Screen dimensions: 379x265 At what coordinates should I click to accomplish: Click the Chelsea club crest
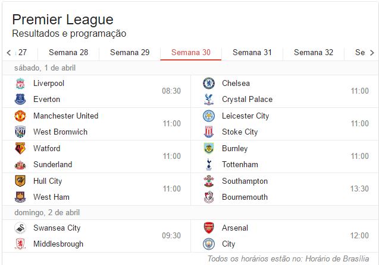208,84
